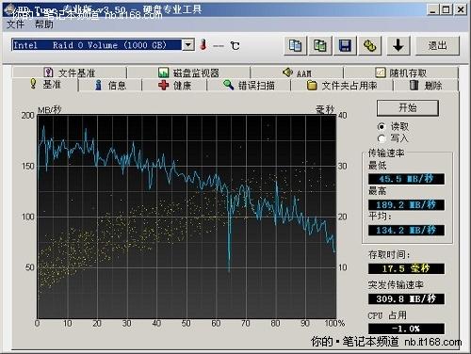Open the 健康 tab with red cross

174,85
